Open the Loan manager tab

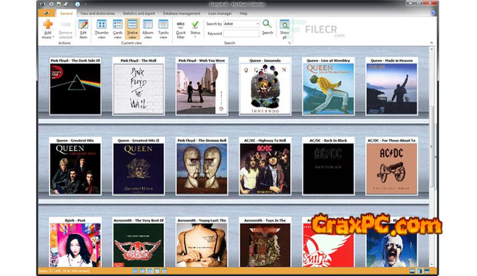pyautogui.click(x=219, y=13)
